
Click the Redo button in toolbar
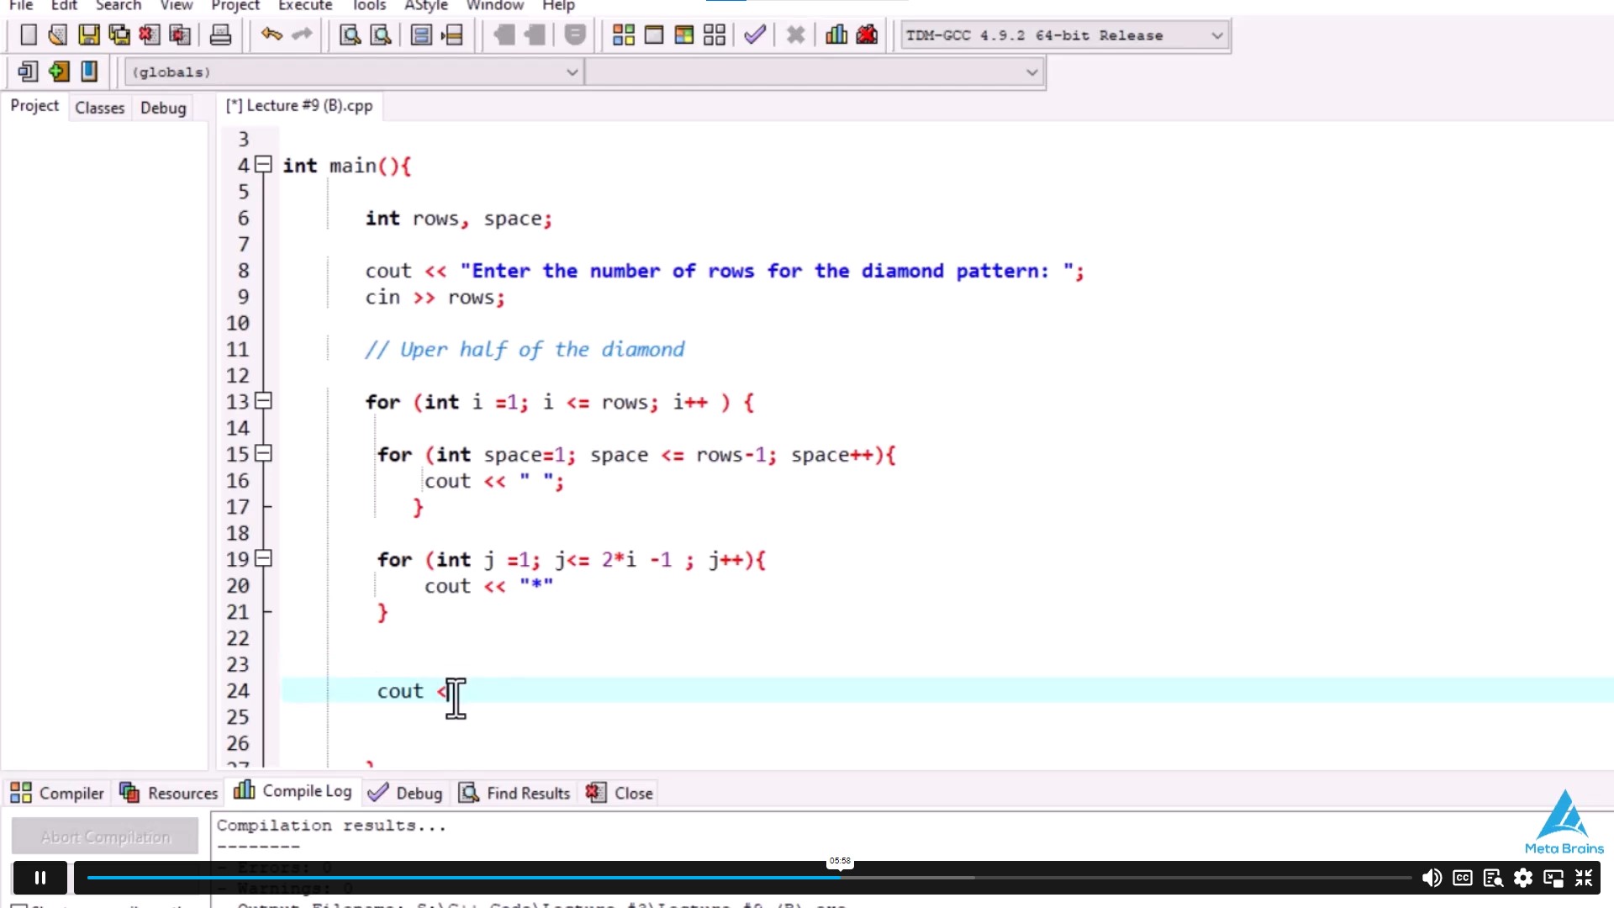point(302,34)
